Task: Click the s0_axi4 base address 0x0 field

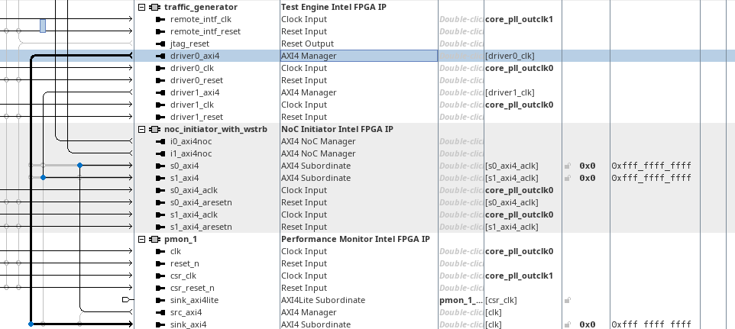Action: [x=588, y=166]
